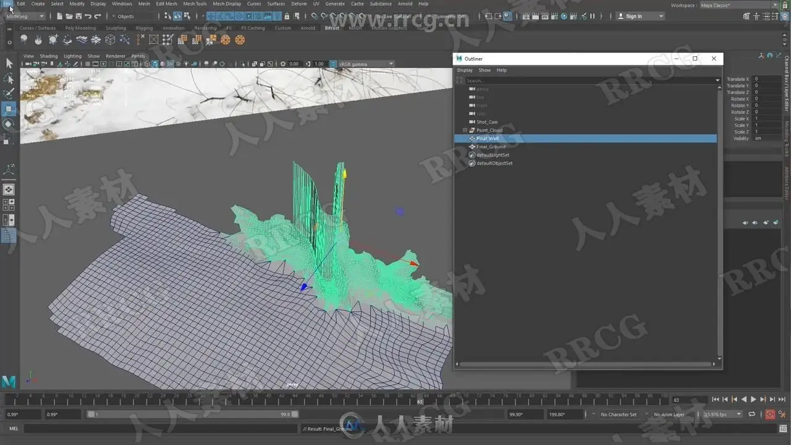Open the Mesh Tools menu
Image resolution: width=791 pixels, height=445 pixels.
point(195,4)
